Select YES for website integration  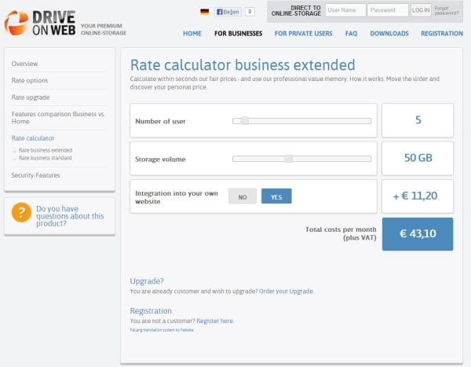[276, 196]
